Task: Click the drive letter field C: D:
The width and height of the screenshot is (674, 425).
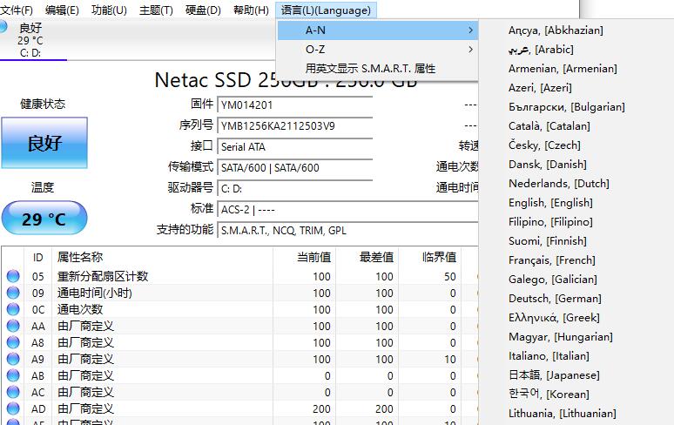Action: (x=295, y=189)
